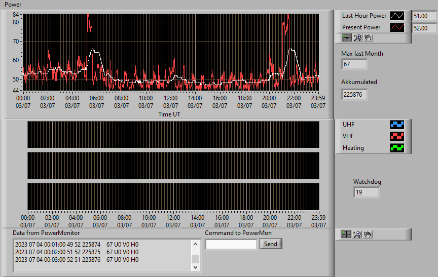Click the Last Hour Power value 51.00
Screen dimensions: 438x277
(x=424, y=16)
